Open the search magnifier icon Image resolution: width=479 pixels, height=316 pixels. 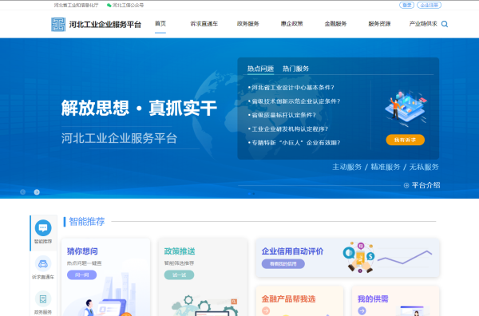445,24
